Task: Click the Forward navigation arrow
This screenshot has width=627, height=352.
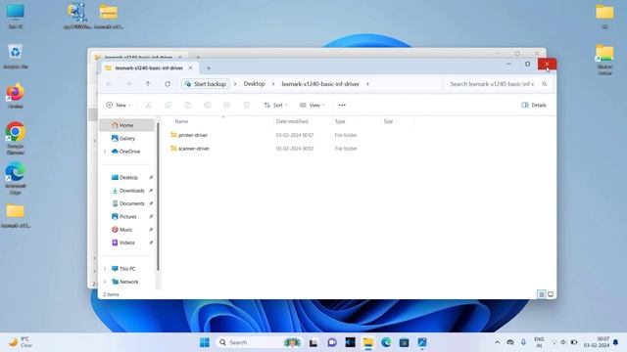Action: point(128,84)
